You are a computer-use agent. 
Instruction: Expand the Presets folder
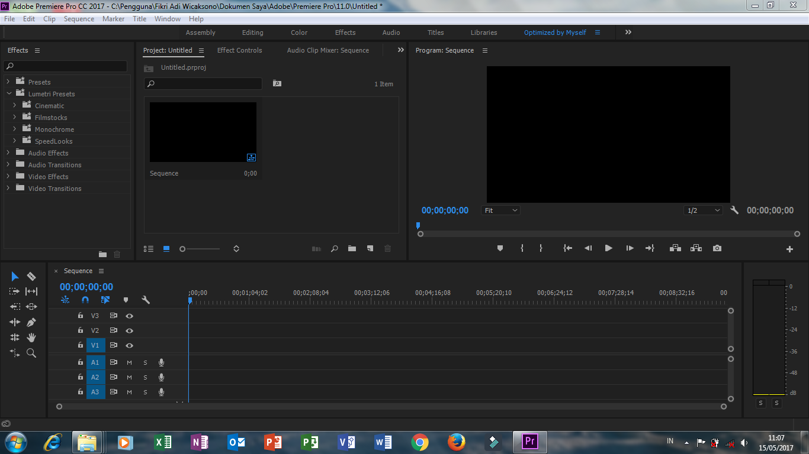pos(8,82)
